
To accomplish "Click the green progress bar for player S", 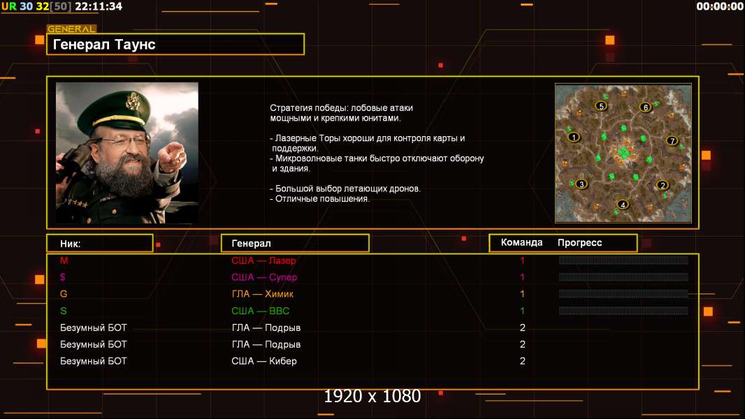I will click(623, 311).
